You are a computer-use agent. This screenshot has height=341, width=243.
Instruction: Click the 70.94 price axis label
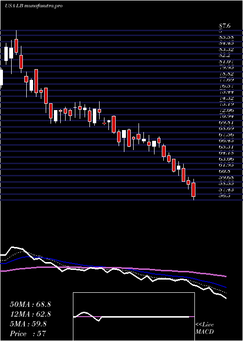[226, 116]
